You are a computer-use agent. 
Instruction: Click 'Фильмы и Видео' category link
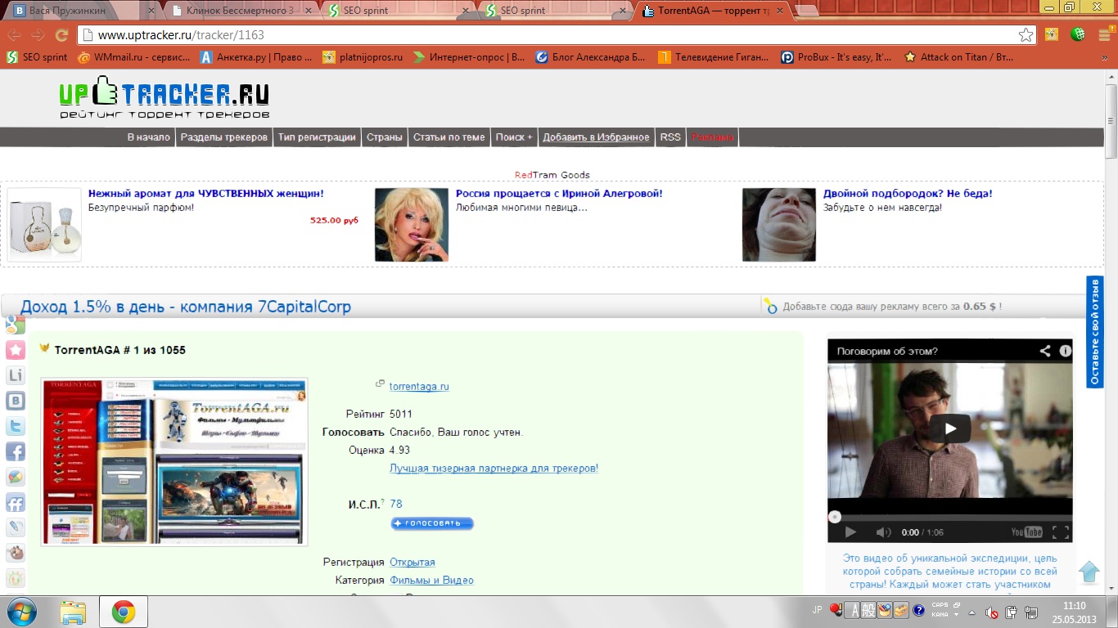[x=431, y=581]
